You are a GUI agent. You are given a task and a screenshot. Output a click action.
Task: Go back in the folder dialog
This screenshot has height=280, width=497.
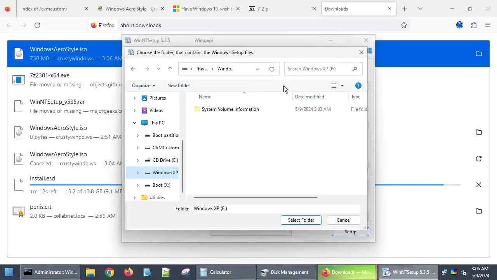click(x=133, y=69)
